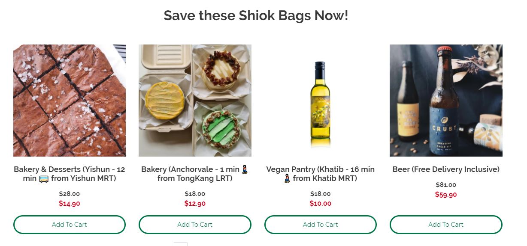The width and height of the screenshot is (527, 246).
Task: Open the Anchorvale cakes product photo
Action: [x=195, y=101]
